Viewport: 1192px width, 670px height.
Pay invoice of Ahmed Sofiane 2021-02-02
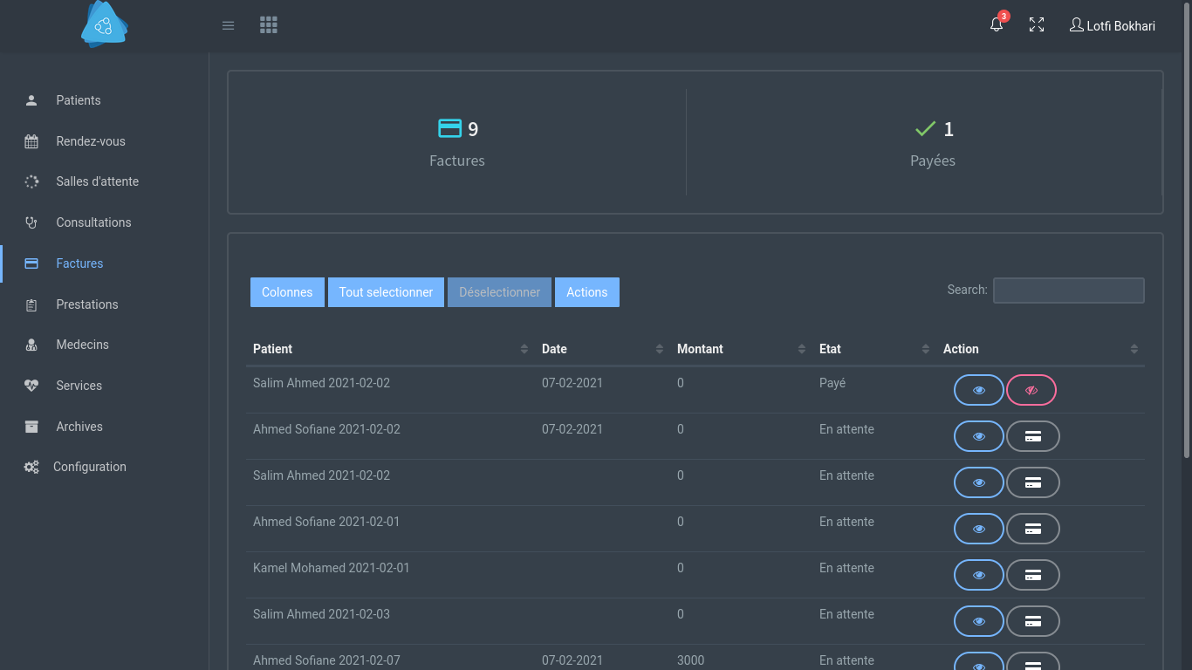(1033, 436)
